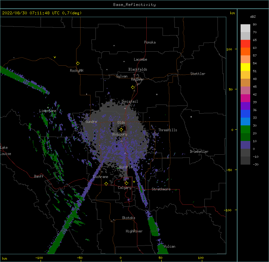Screen dimensions: 269x262
Task: Click the 80 dBZ value on legend
Action: (255, 25)
